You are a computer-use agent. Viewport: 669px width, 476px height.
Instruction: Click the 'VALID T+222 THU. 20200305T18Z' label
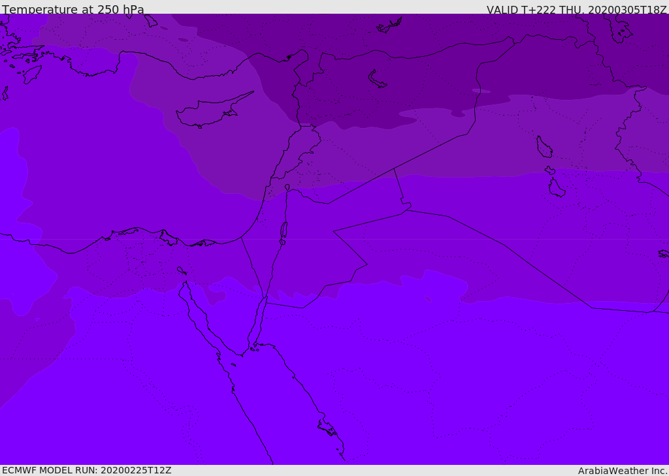click(x=577, y=10)
